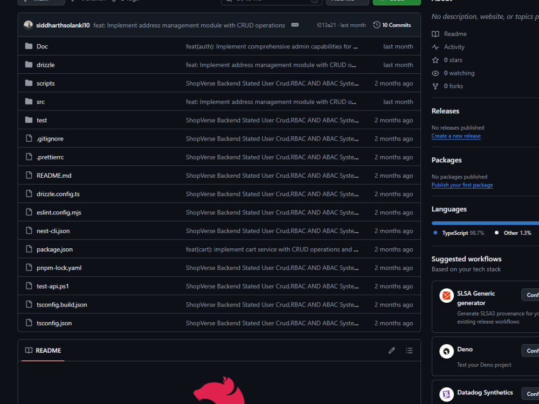Open nest-cli.json file
Screen dimensions: 539x404
click(x=53, y=231)
